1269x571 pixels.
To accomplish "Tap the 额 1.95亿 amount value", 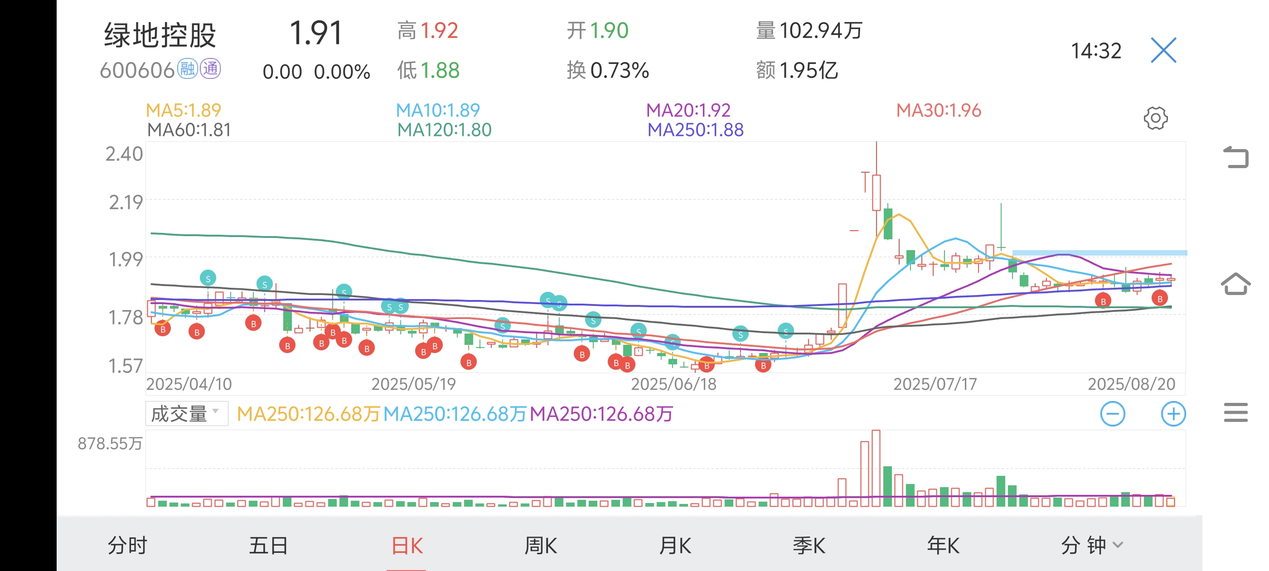I will click(x=797, y=70).
